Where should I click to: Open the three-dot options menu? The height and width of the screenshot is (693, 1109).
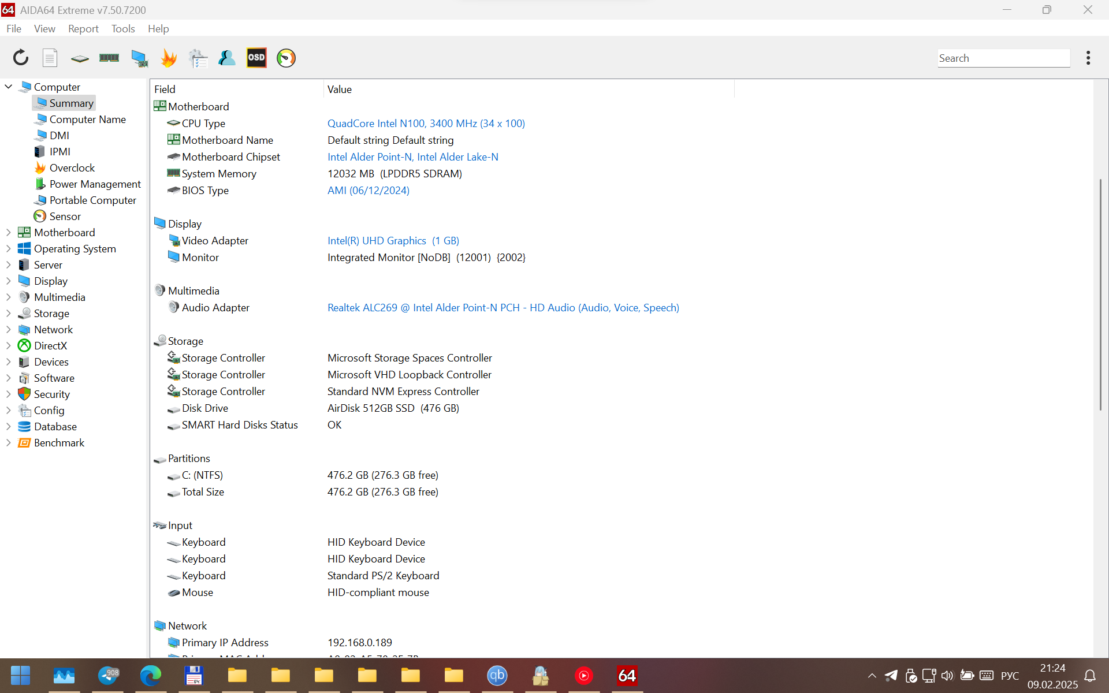1088,58
